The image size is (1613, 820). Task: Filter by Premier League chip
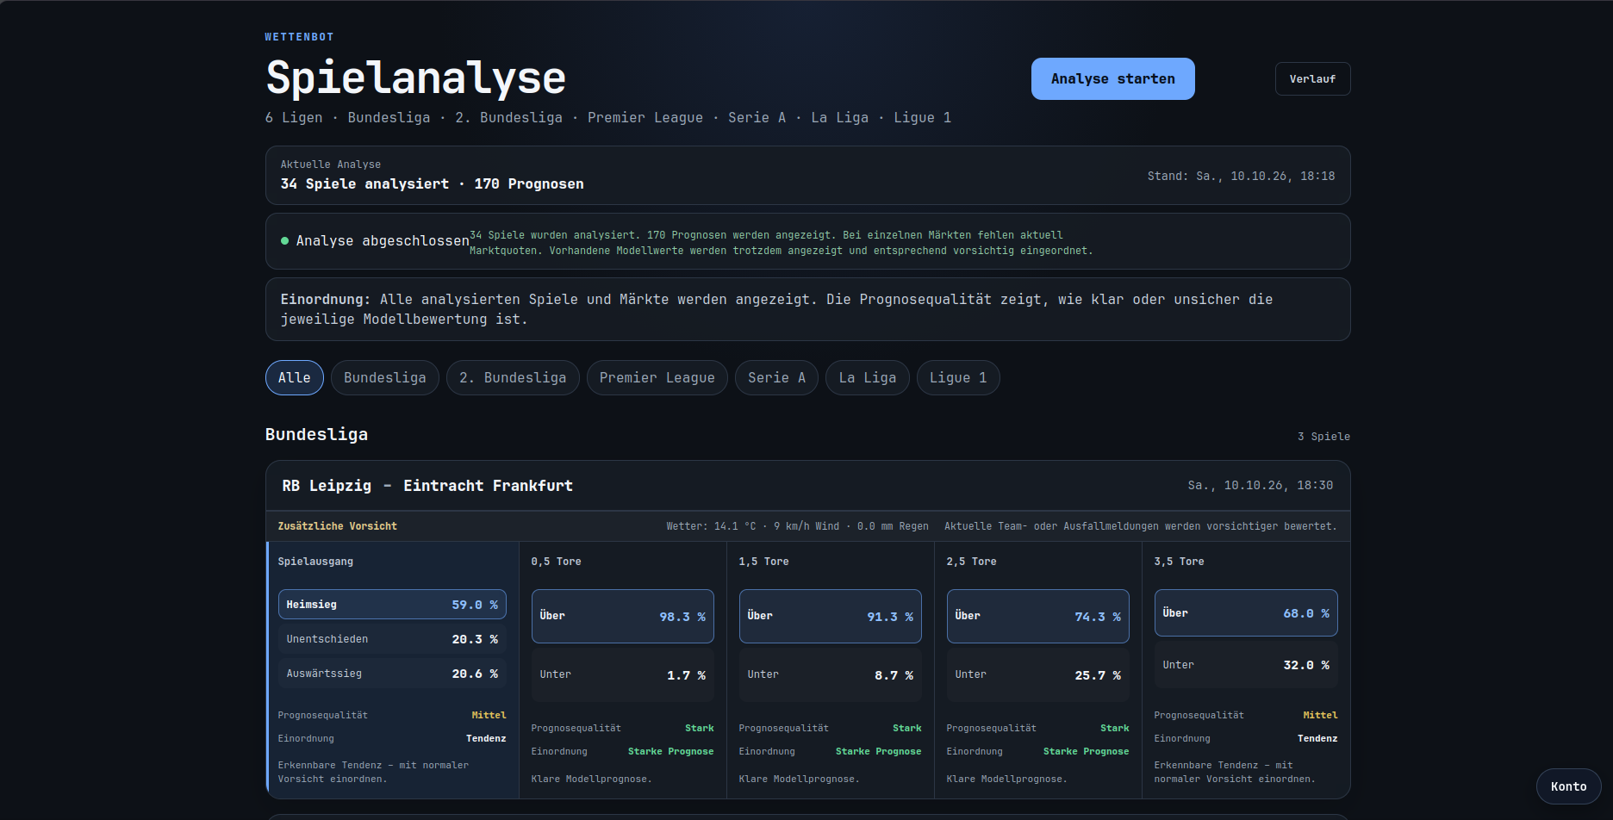point(657,377)
